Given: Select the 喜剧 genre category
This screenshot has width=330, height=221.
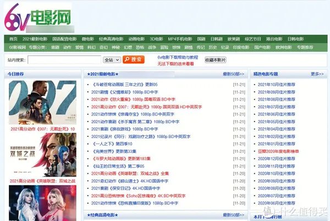Looking at the screenshot, I should click(x=55, y=47).
